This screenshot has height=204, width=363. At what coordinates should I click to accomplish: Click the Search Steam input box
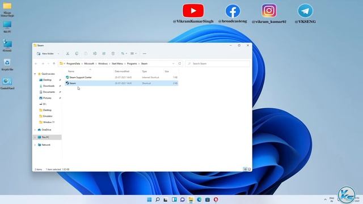click(218, 63)
